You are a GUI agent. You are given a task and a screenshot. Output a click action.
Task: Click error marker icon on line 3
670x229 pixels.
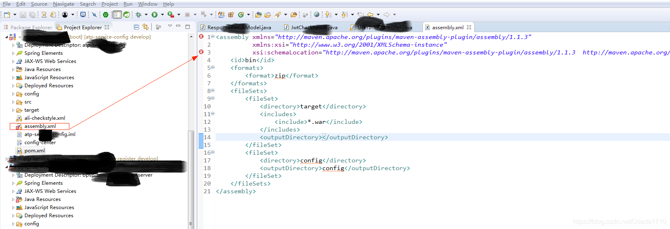pos(201,52)
